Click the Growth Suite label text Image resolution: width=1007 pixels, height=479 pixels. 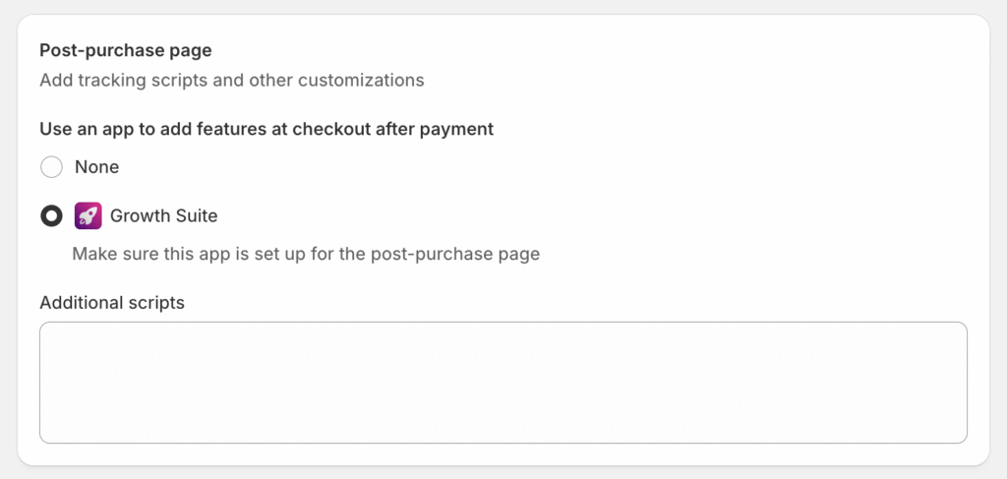(x=164, y=215)
